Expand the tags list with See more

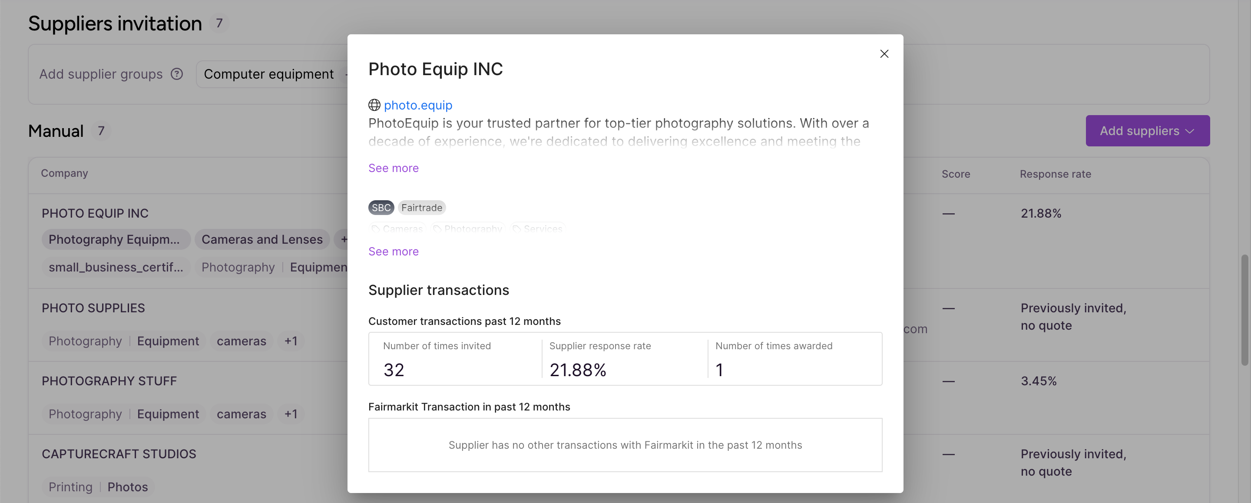point(394,251)
